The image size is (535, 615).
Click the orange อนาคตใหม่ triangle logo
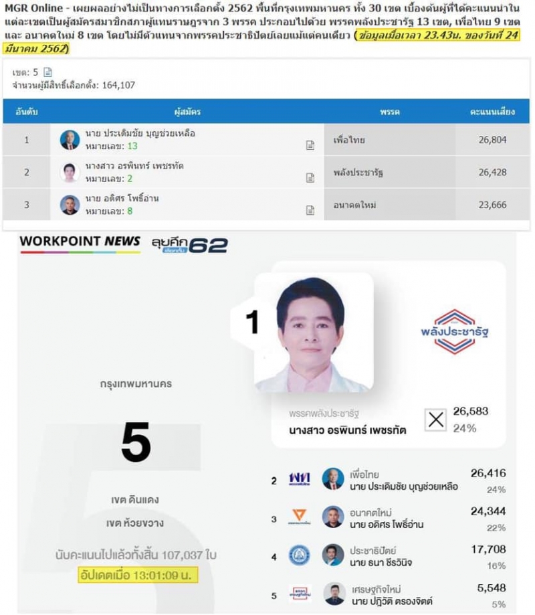point(300,517)
